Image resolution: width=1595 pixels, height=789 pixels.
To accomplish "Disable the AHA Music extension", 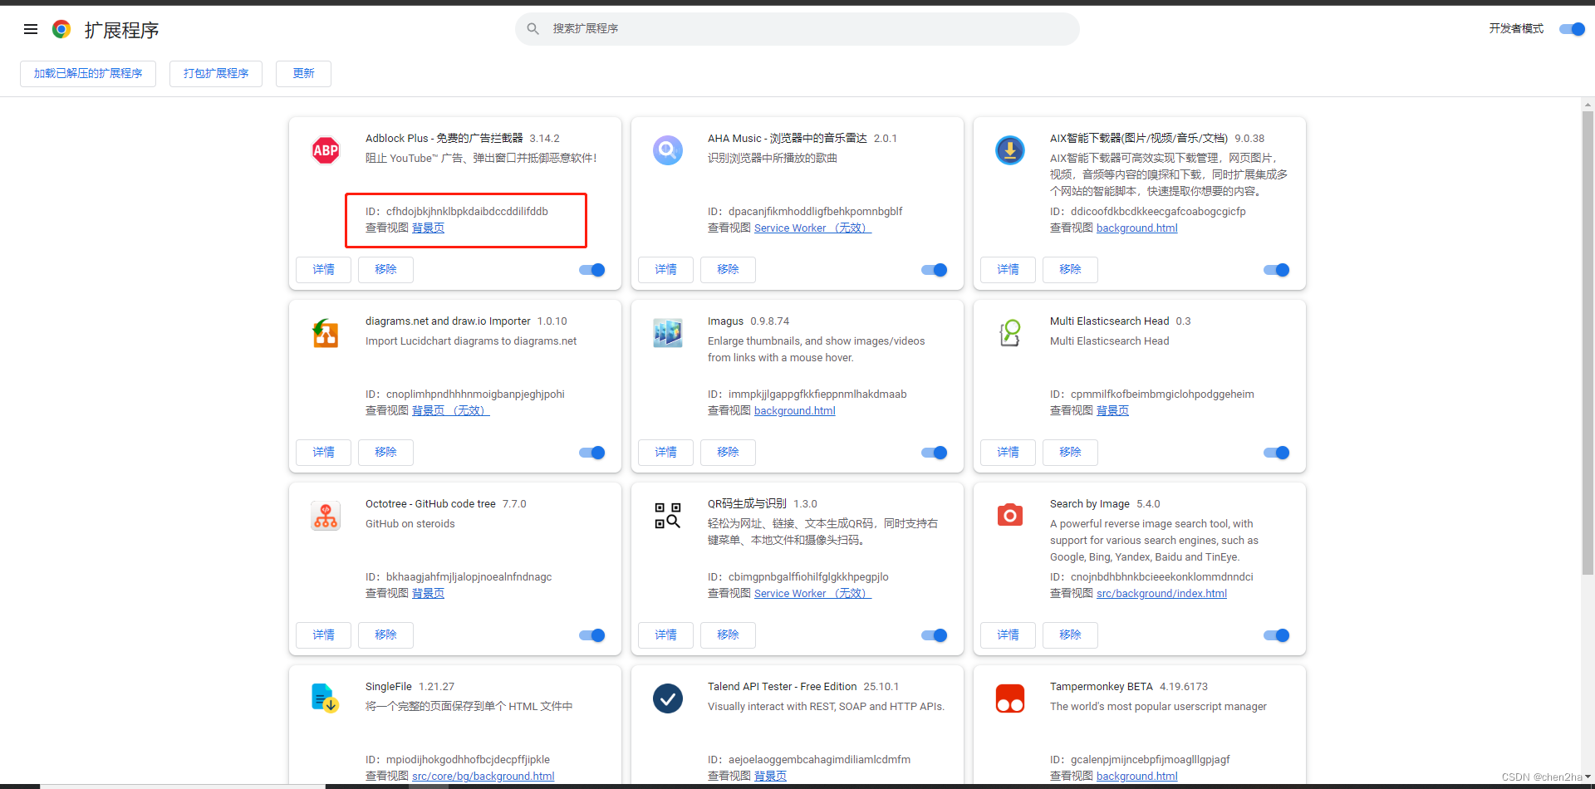I will (x=935, y=270).
